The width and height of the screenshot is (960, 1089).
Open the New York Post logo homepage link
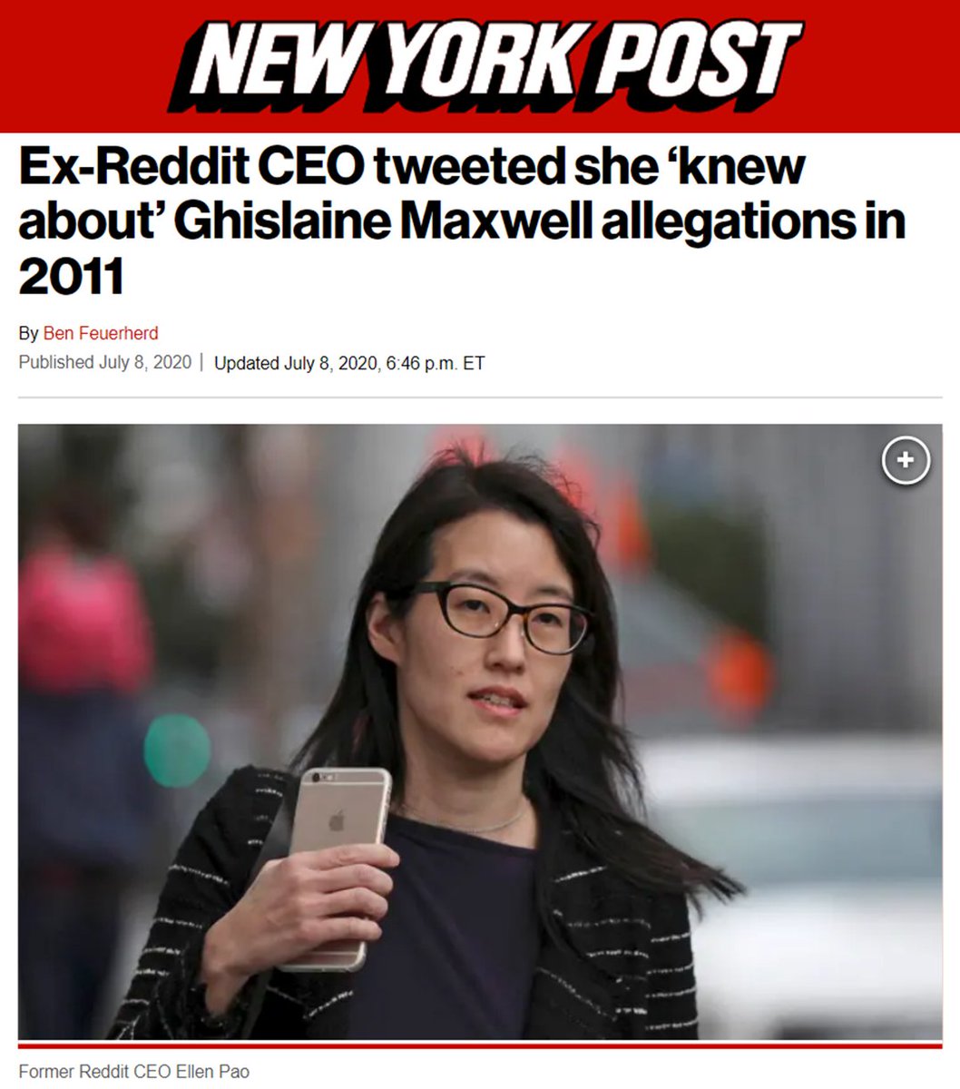coord(485,65)
